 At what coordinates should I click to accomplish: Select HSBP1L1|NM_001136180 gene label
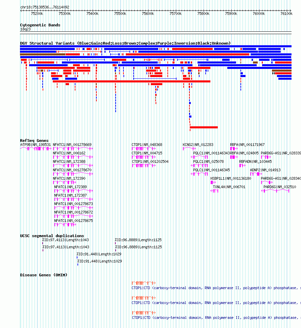(x=231, y=178)
